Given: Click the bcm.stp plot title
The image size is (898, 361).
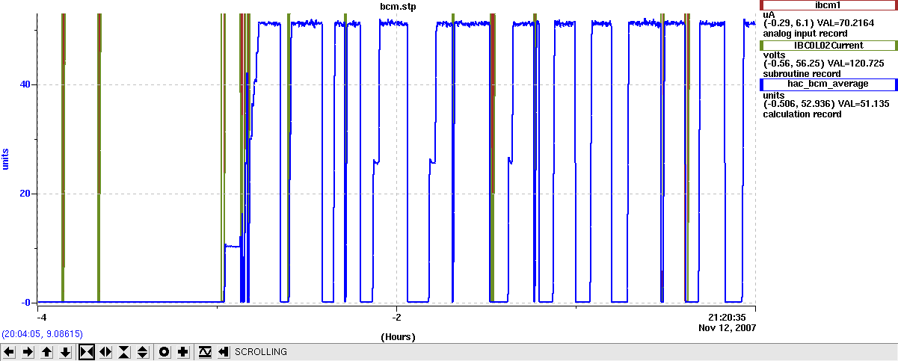Looking at the screenshot, I should pos(397,6).
